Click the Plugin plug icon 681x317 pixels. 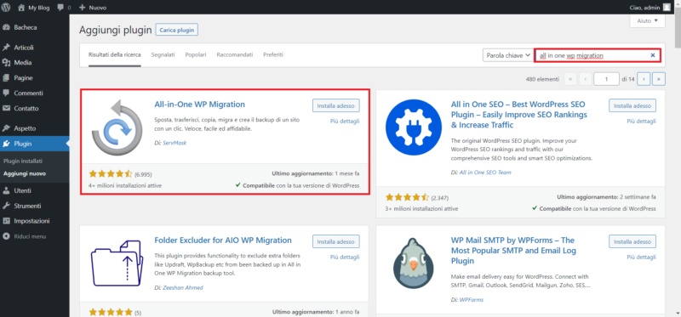(6, 144)
